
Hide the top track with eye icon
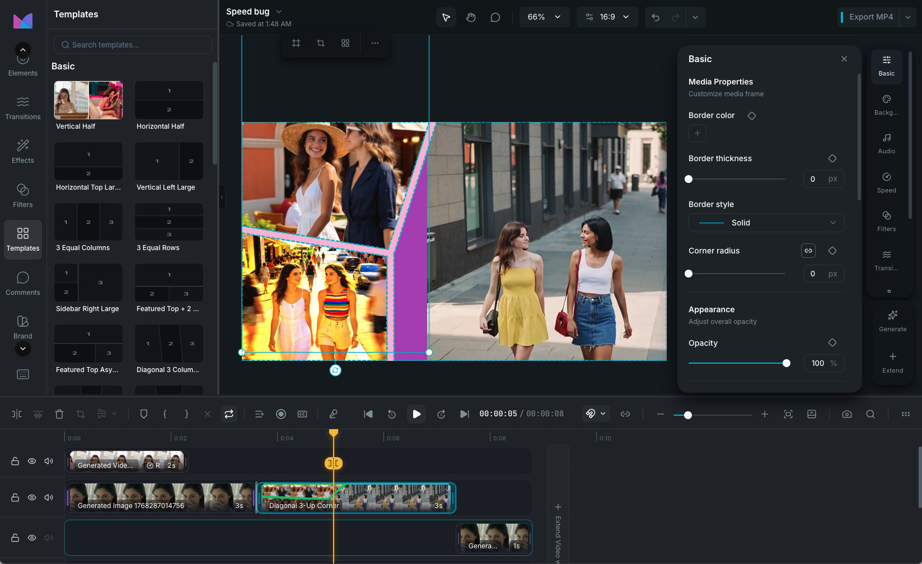pyautogui.click(x=32, y=461)
